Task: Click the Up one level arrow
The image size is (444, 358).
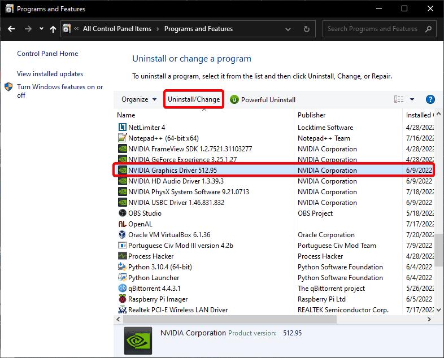Action: click(53, 29)
